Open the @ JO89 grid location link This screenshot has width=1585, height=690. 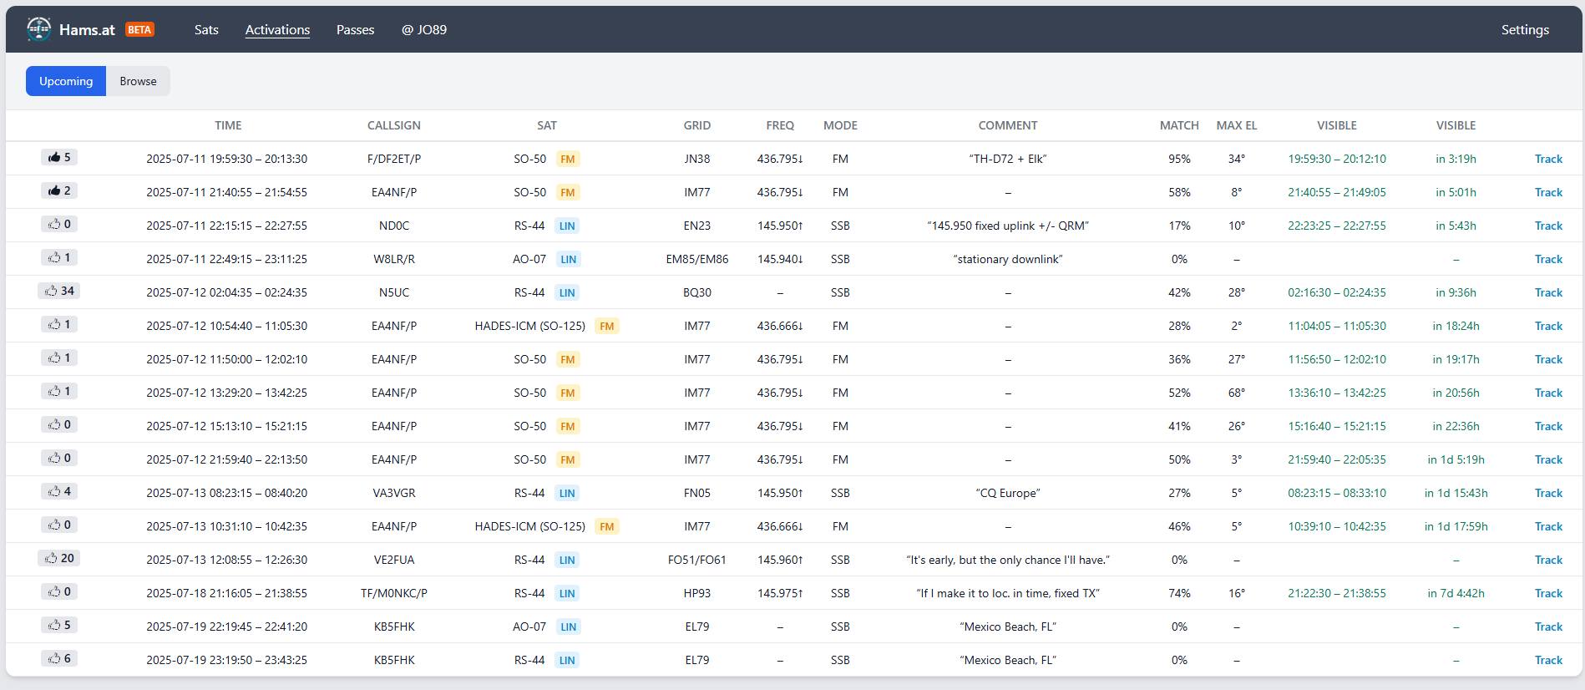pos(423,30)
